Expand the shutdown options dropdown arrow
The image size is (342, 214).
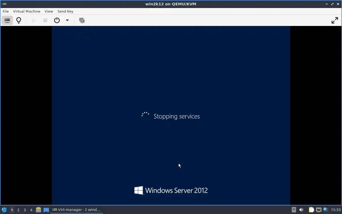[67, 20]
